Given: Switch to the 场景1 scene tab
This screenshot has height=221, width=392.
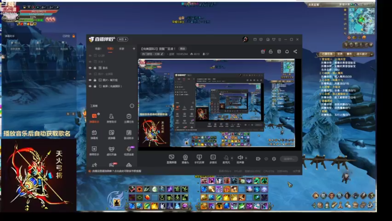Looking at the screenshot, I should coord(98,49).
